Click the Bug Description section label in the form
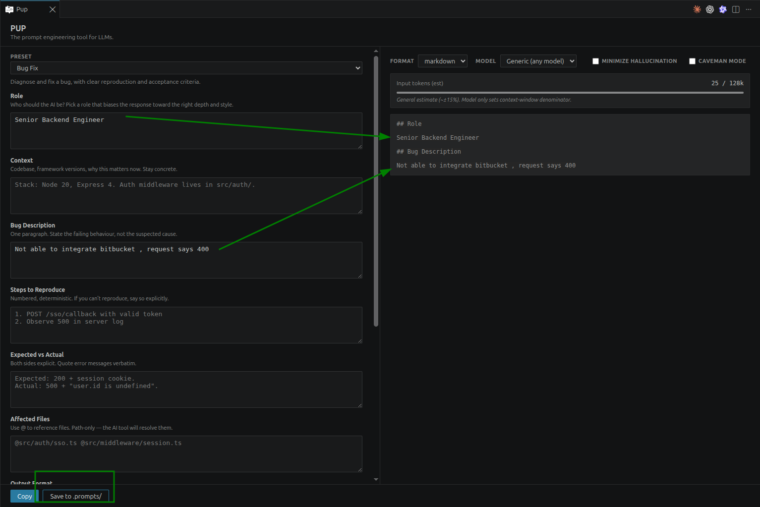This screenshot has width=760, height=507. pos(33,225)
